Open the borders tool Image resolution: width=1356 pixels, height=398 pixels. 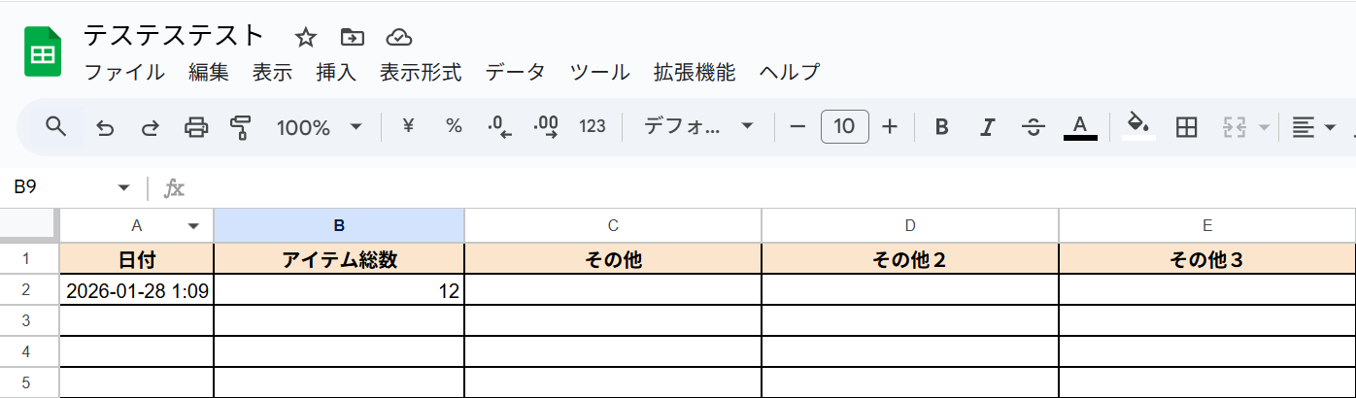1185,127
